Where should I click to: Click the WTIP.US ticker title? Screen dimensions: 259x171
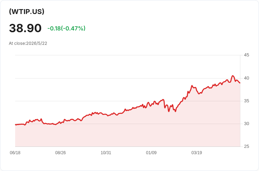[x=27, y=12]
